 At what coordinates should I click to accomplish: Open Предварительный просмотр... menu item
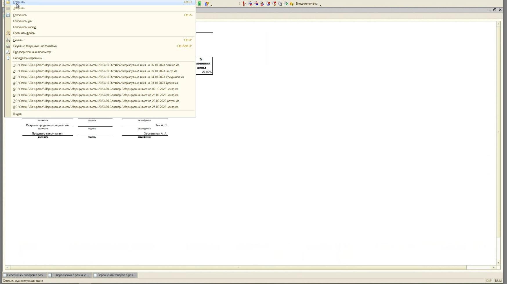click(100, 52)
